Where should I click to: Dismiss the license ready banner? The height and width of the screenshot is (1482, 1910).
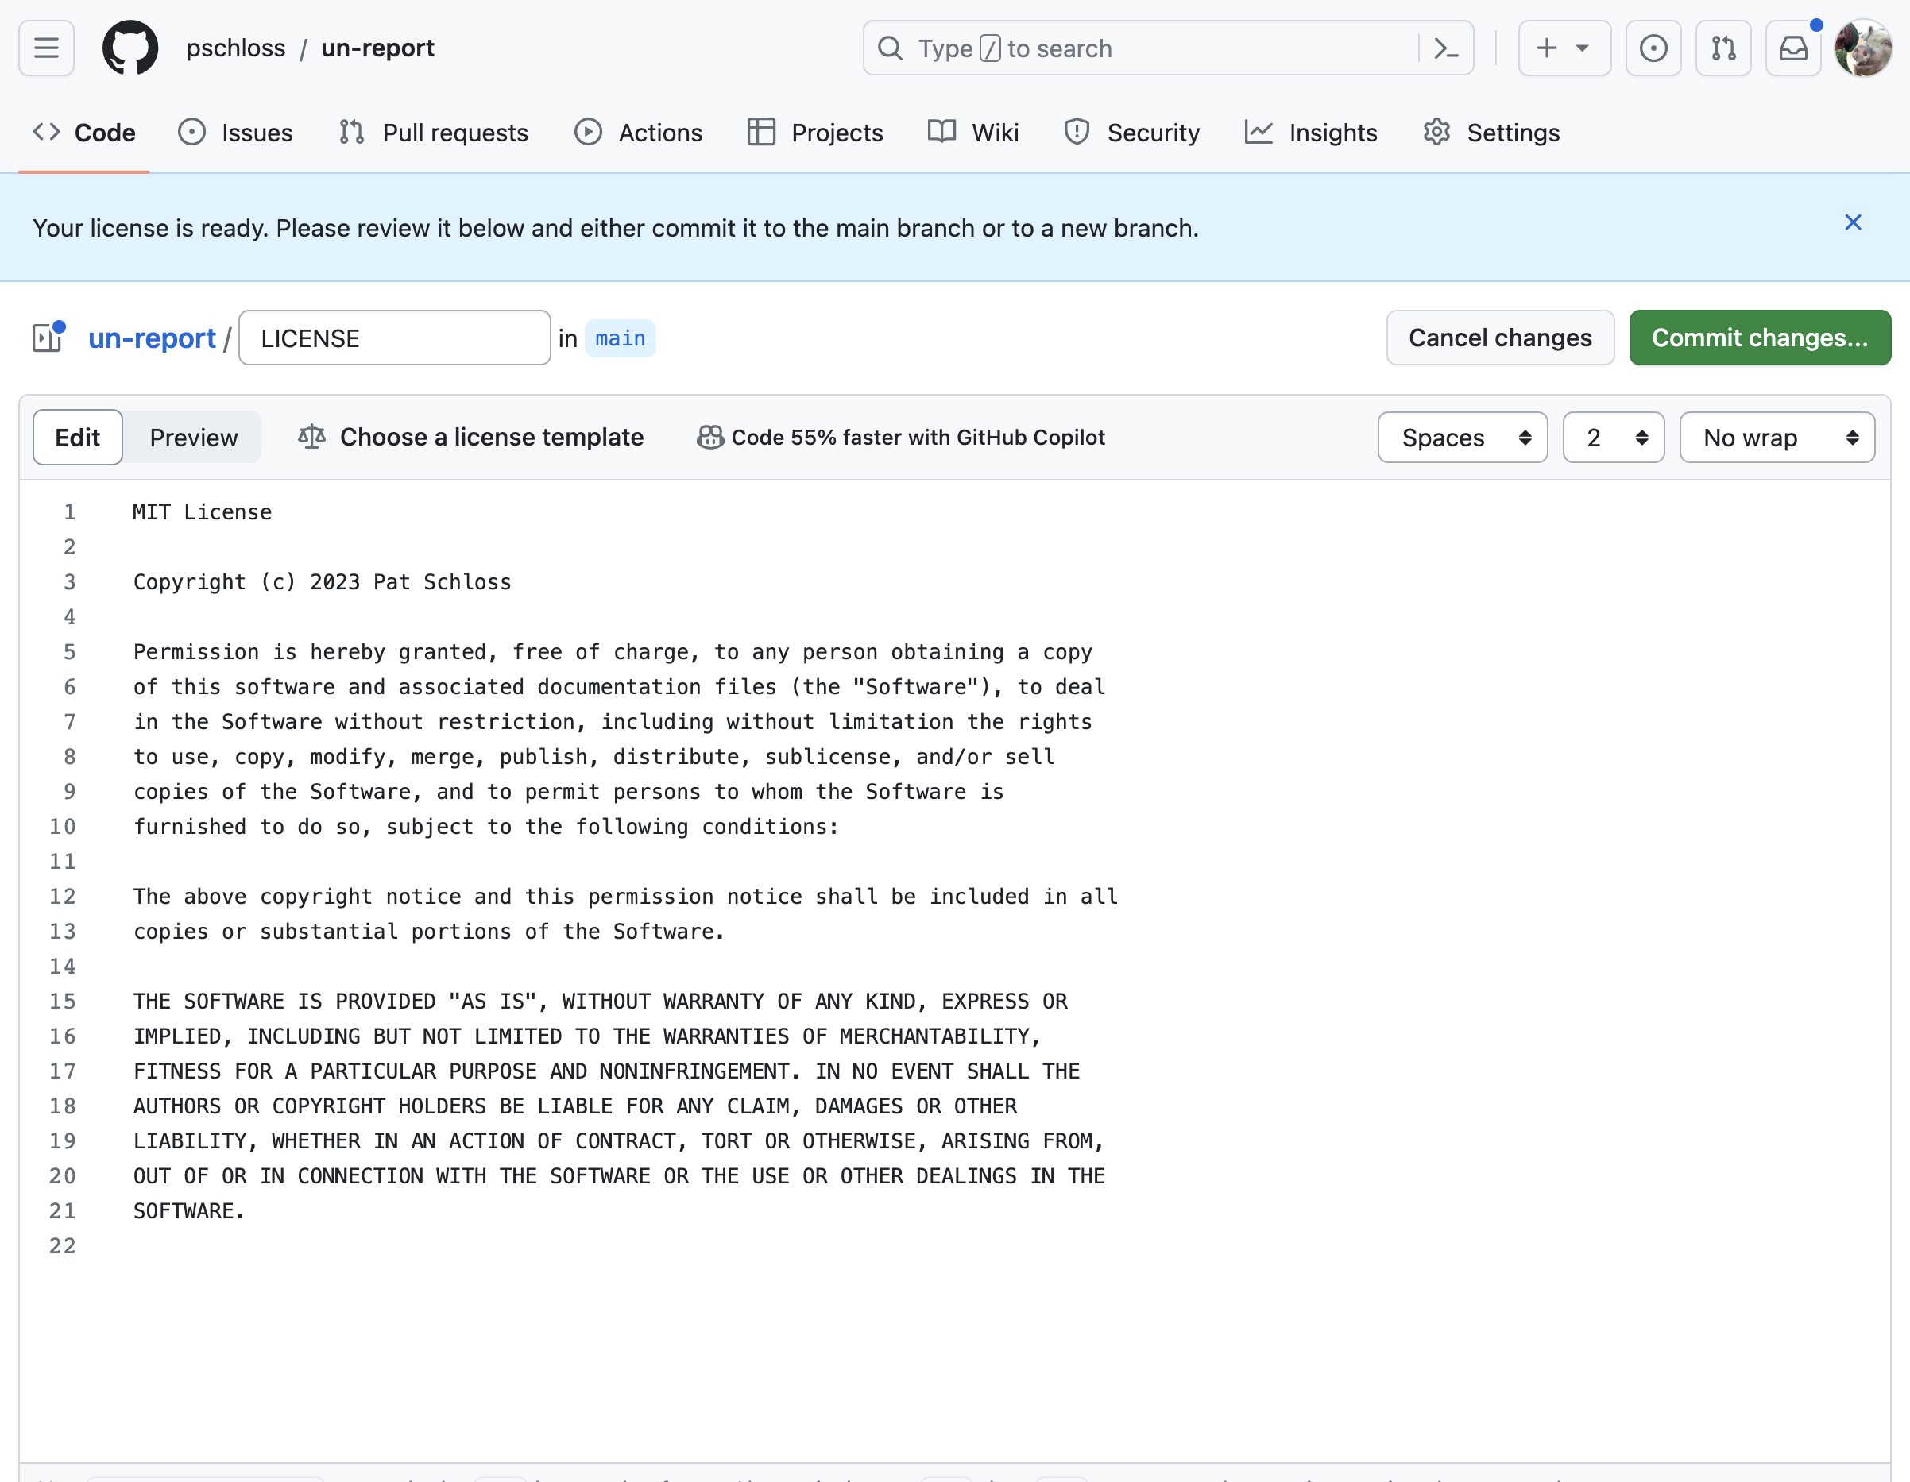(x=1852, y=222)
